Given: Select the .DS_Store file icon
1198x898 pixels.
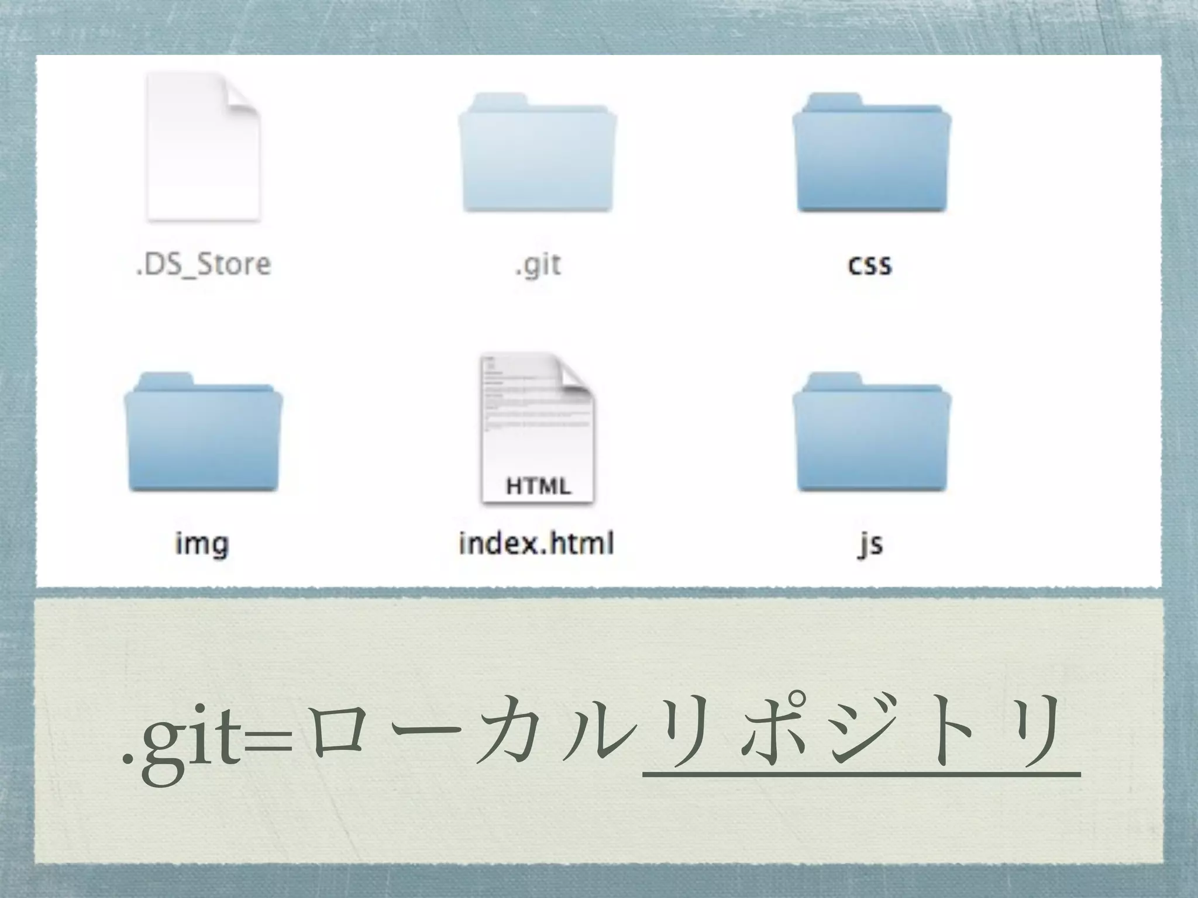Looking at the screenshot, I should 202,147.
